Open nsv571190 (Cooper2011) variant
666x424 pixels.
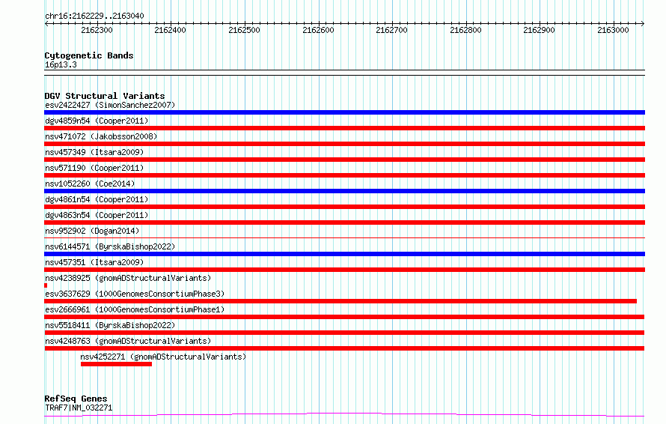coord(94,168)
